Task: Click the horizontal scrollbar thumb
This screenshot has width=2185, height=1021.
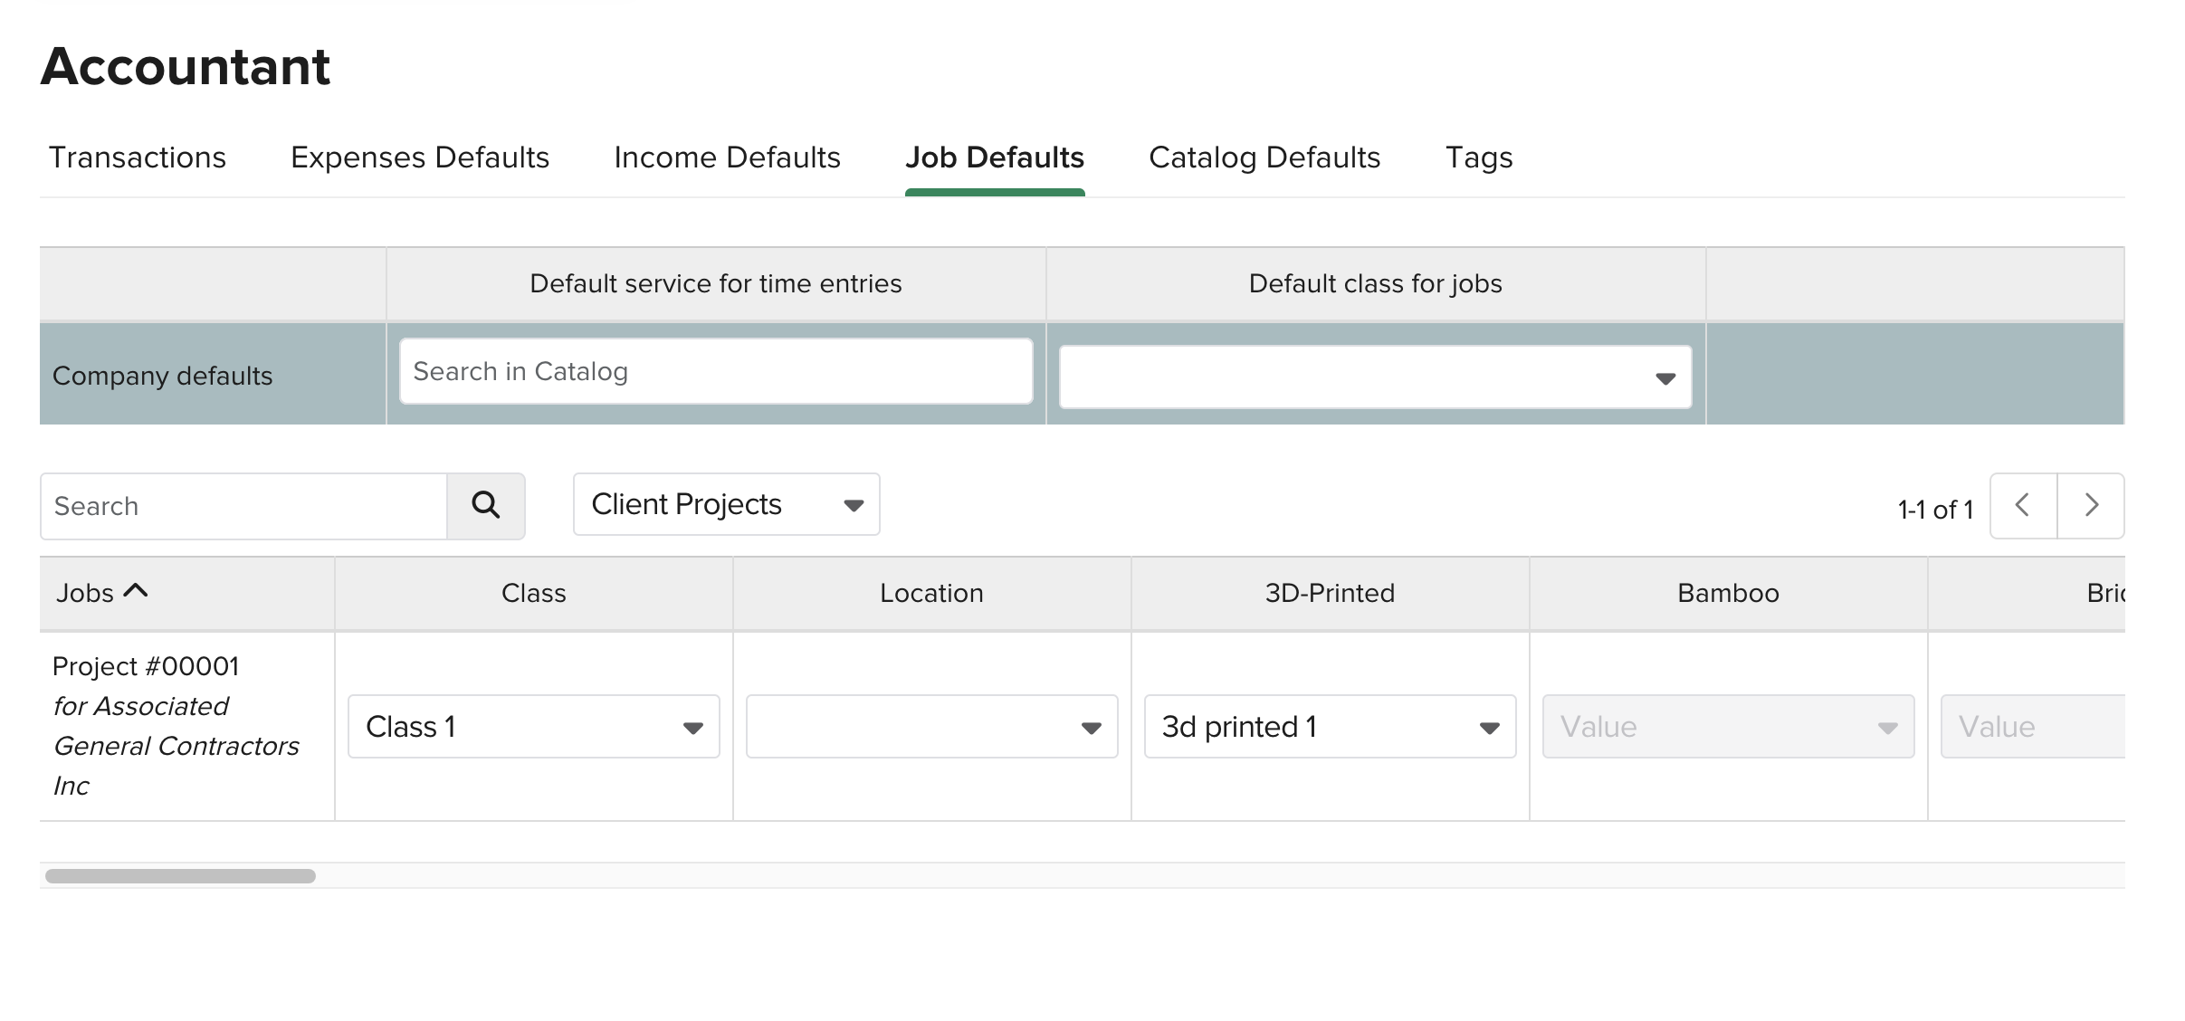Action: tap(180, 875)
